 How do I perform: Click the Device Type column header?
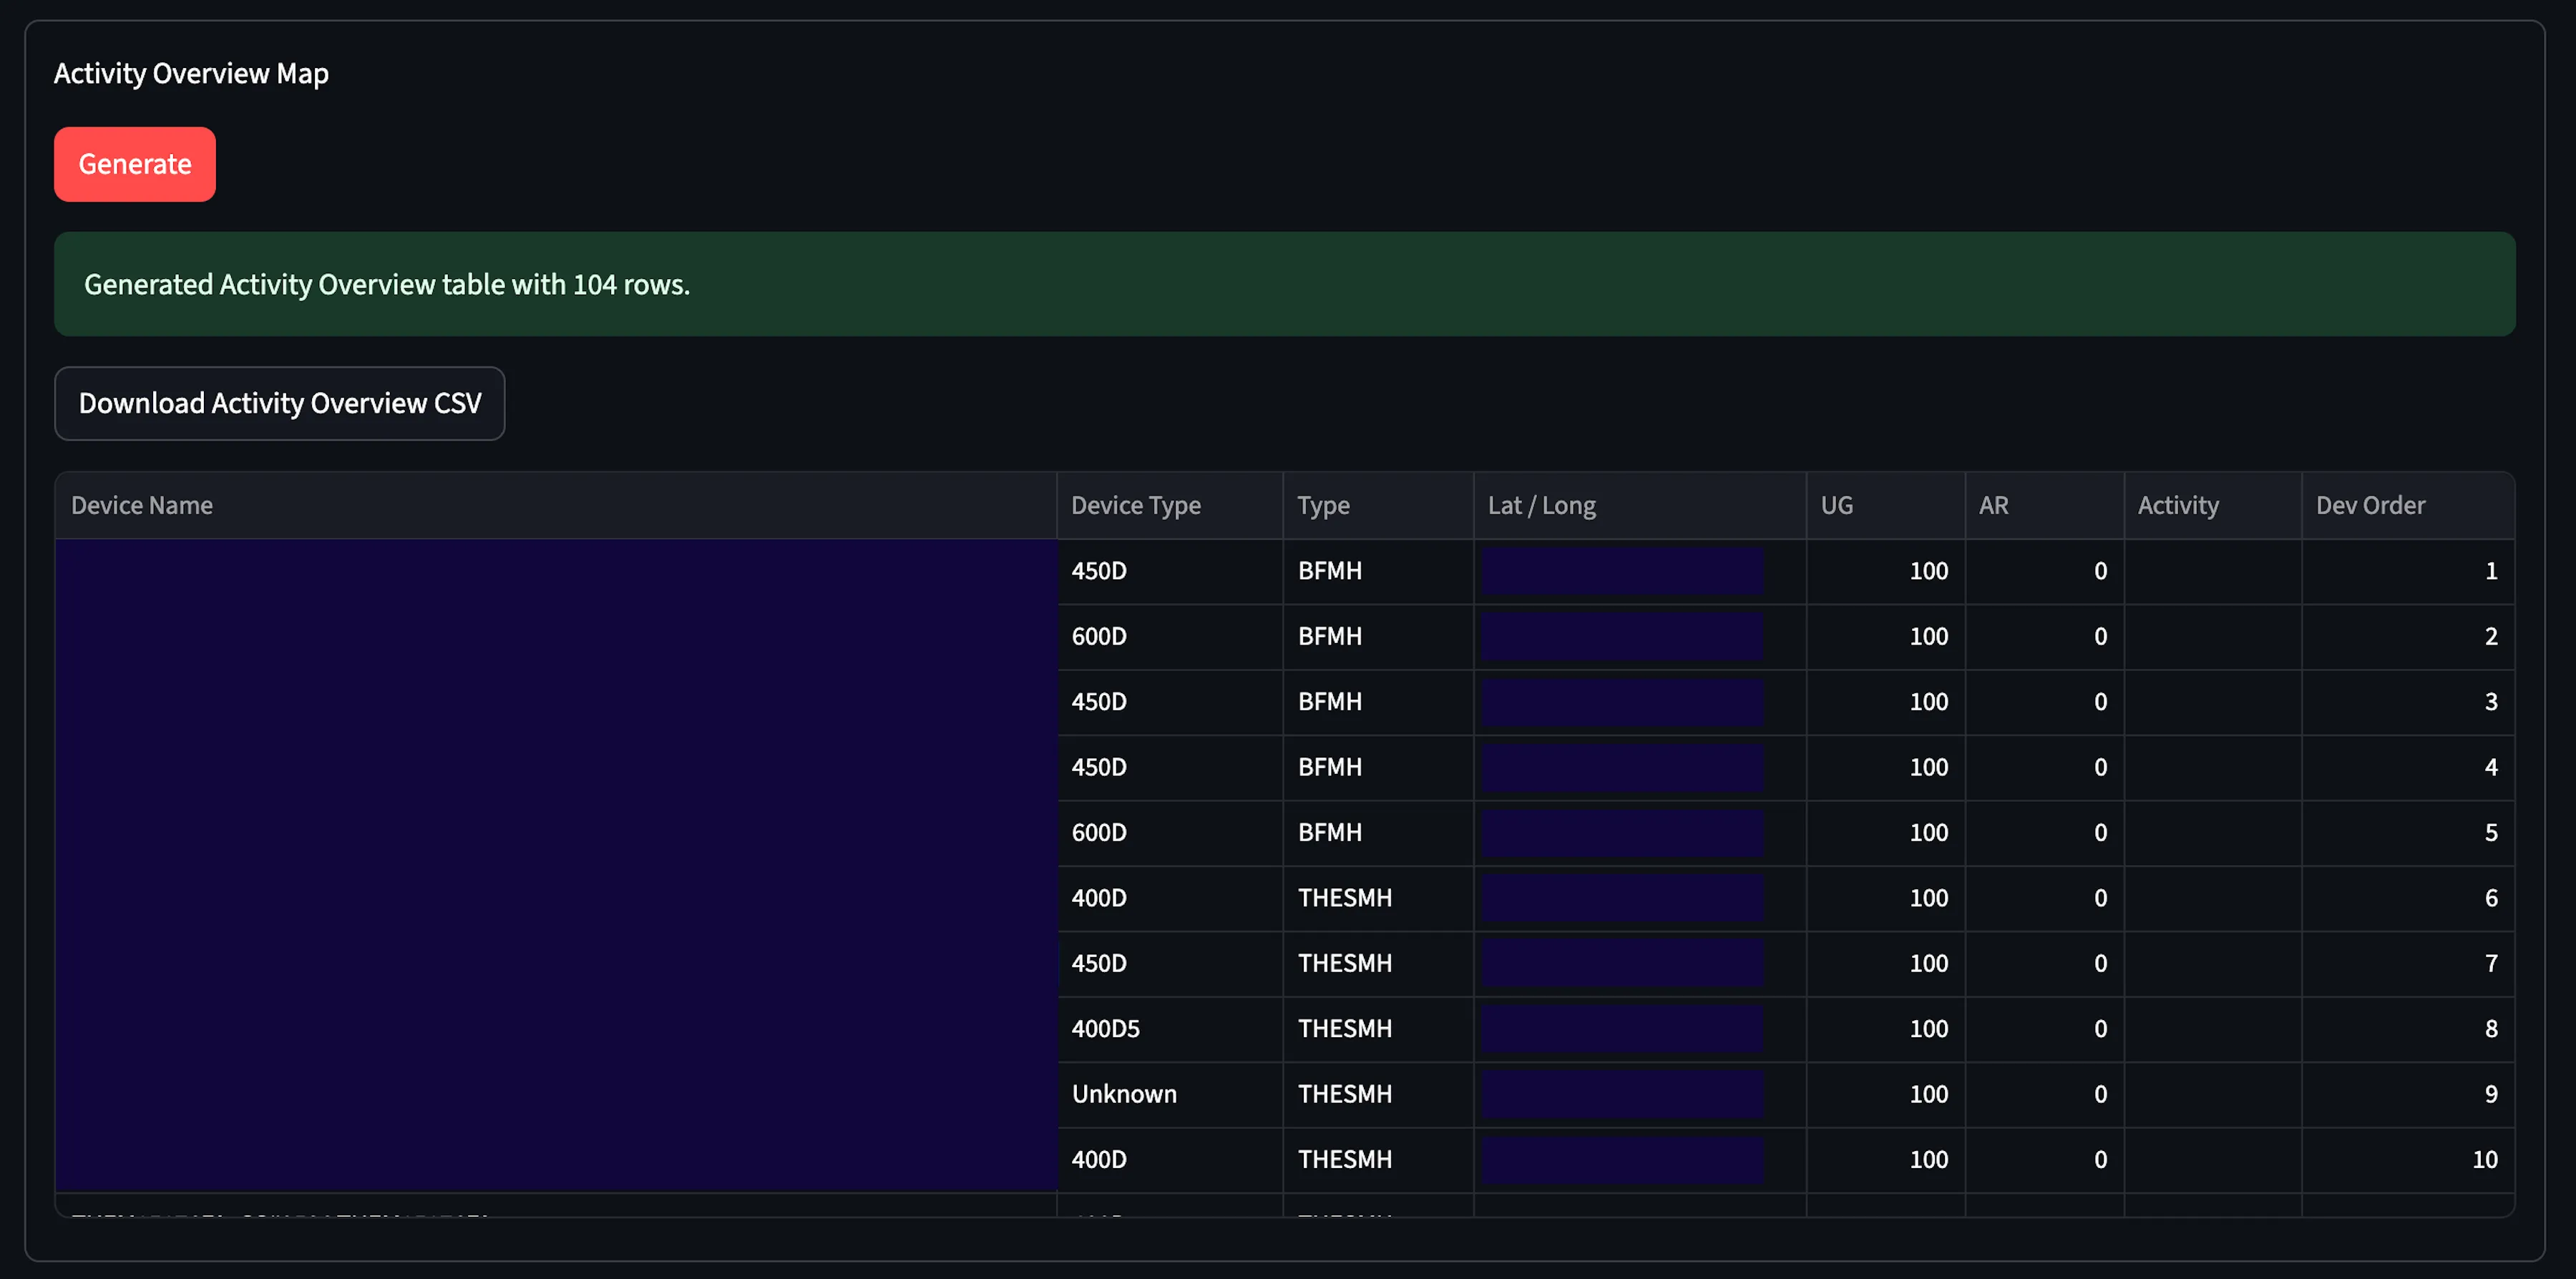(1135, 505)
